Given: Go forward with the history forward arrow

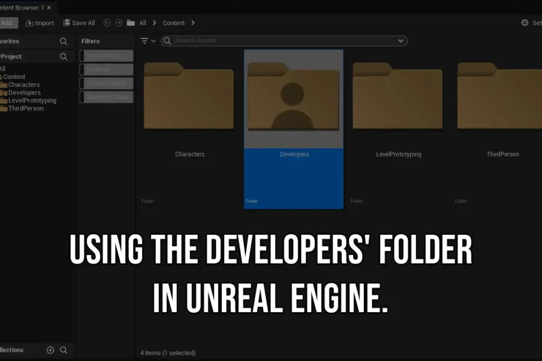Looking at the screenshot, I should tap(119, 23).
